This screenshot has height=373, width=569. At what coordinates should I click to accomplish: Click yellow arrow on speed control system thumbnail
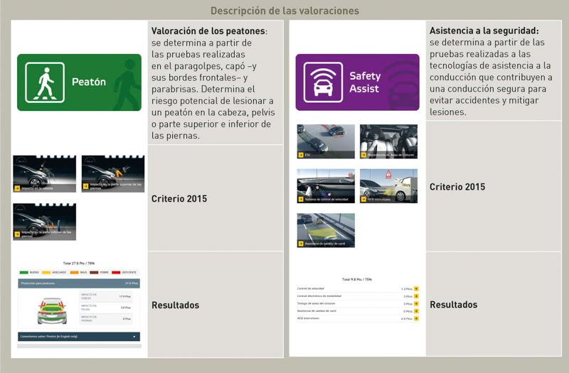301,199
